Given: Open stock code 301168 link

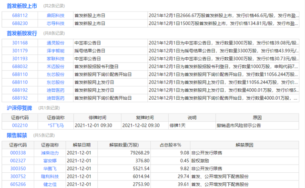Looking at the screenshot, I should [x=20, y=43].
